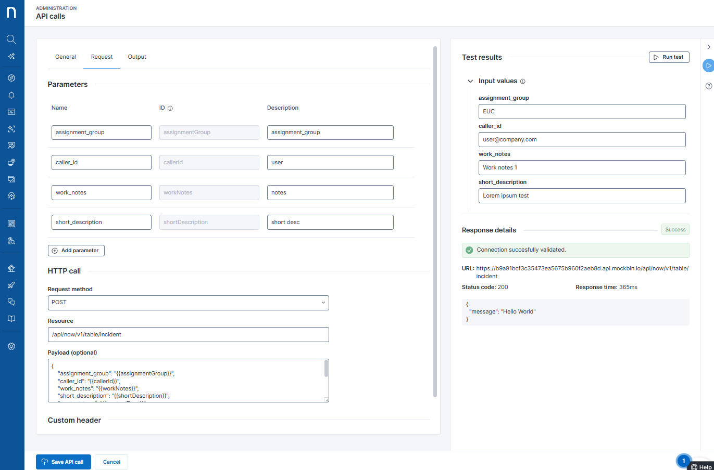
Task: Open the compass icon in sidebar
Action: 11,78
